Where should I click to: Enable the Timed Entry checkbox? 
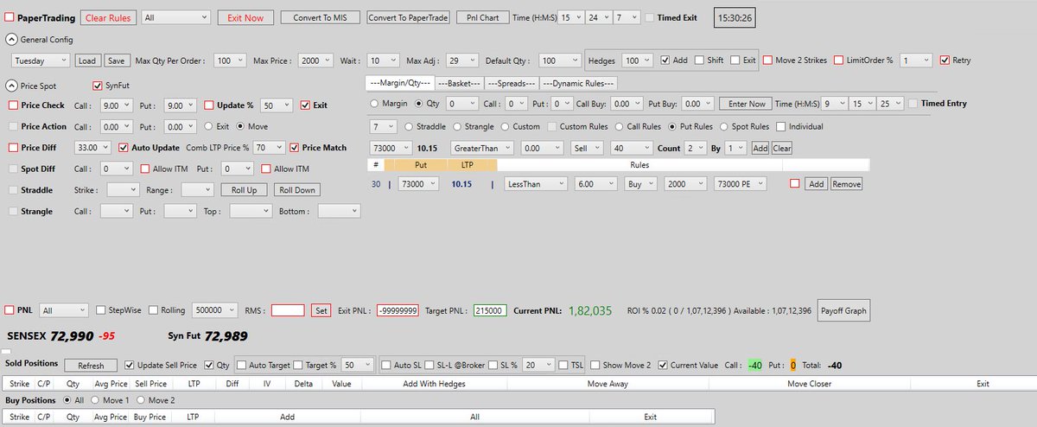913,104
